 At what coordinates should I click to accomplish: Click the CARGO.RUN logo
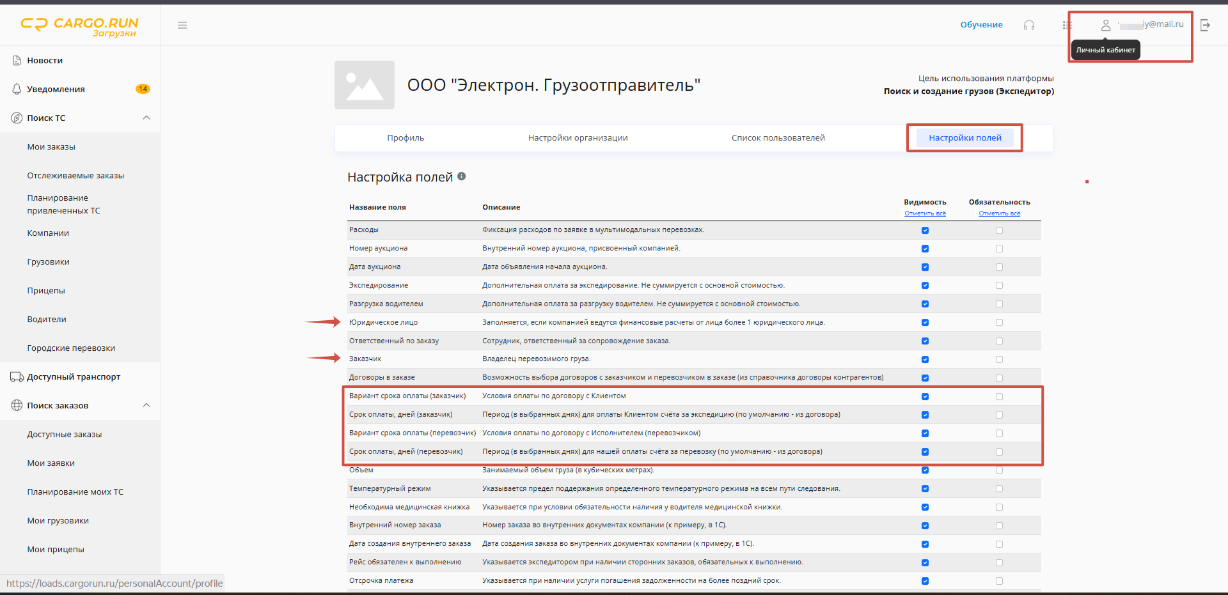coord(80,26)
